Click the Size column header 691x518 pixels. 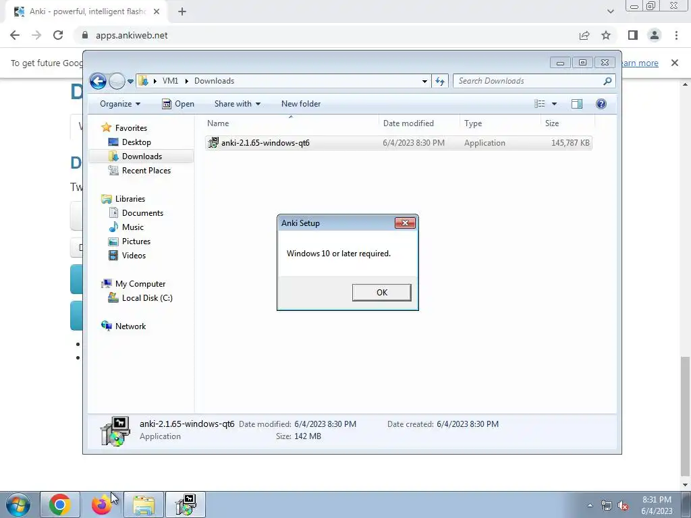pyautogui.click(x=568, y=123)
